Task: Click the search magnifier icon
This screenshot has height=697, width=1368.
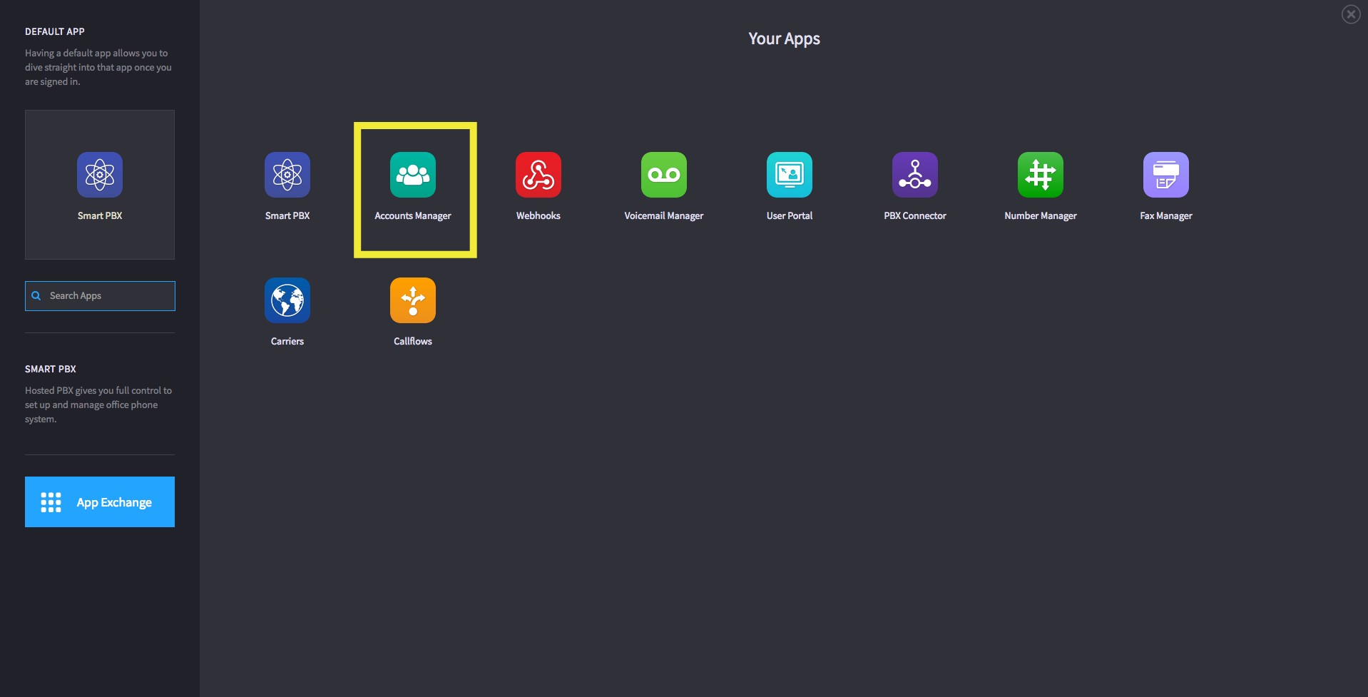Action: 36,296
